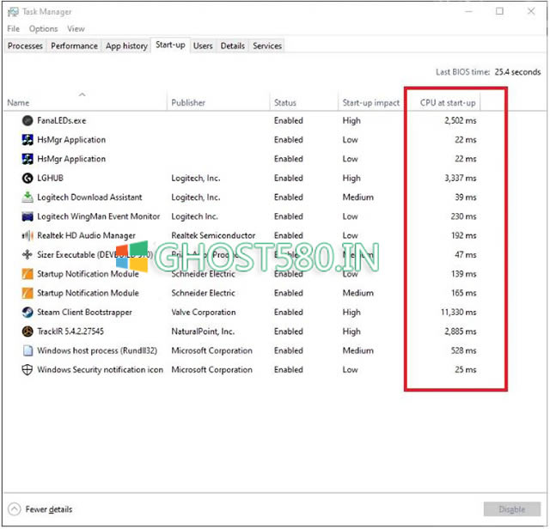Collapse view using the Fewer details arrow icon
The image size is (550, 529).
coord(14,509)
